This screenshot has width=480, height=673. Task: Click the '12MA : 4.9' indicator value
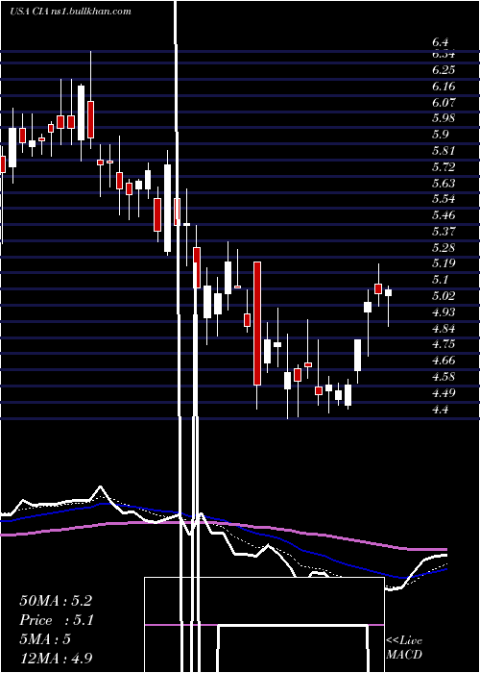pyautogui.click(x=56, y=658)
